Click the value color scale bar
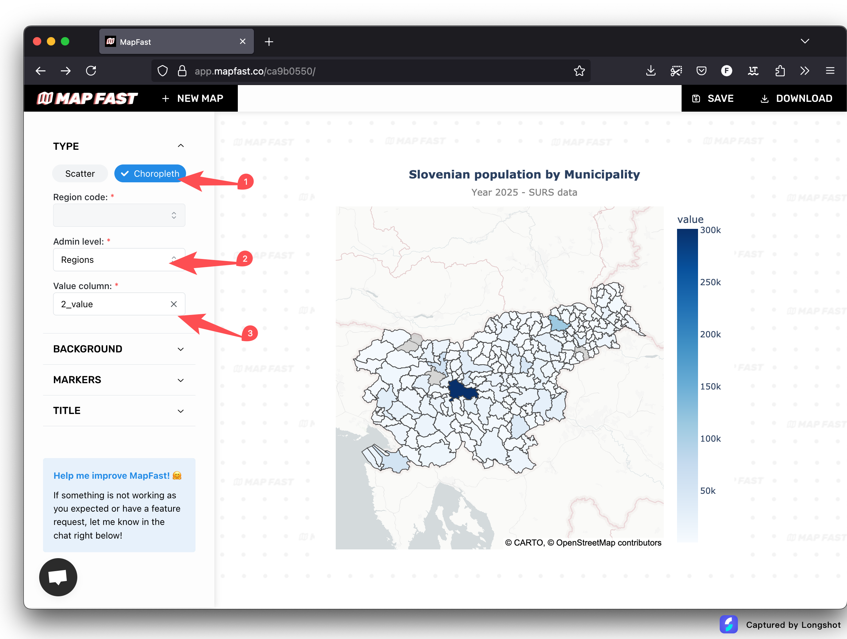Viewport: 847px width, 639px height. [687, 385]
